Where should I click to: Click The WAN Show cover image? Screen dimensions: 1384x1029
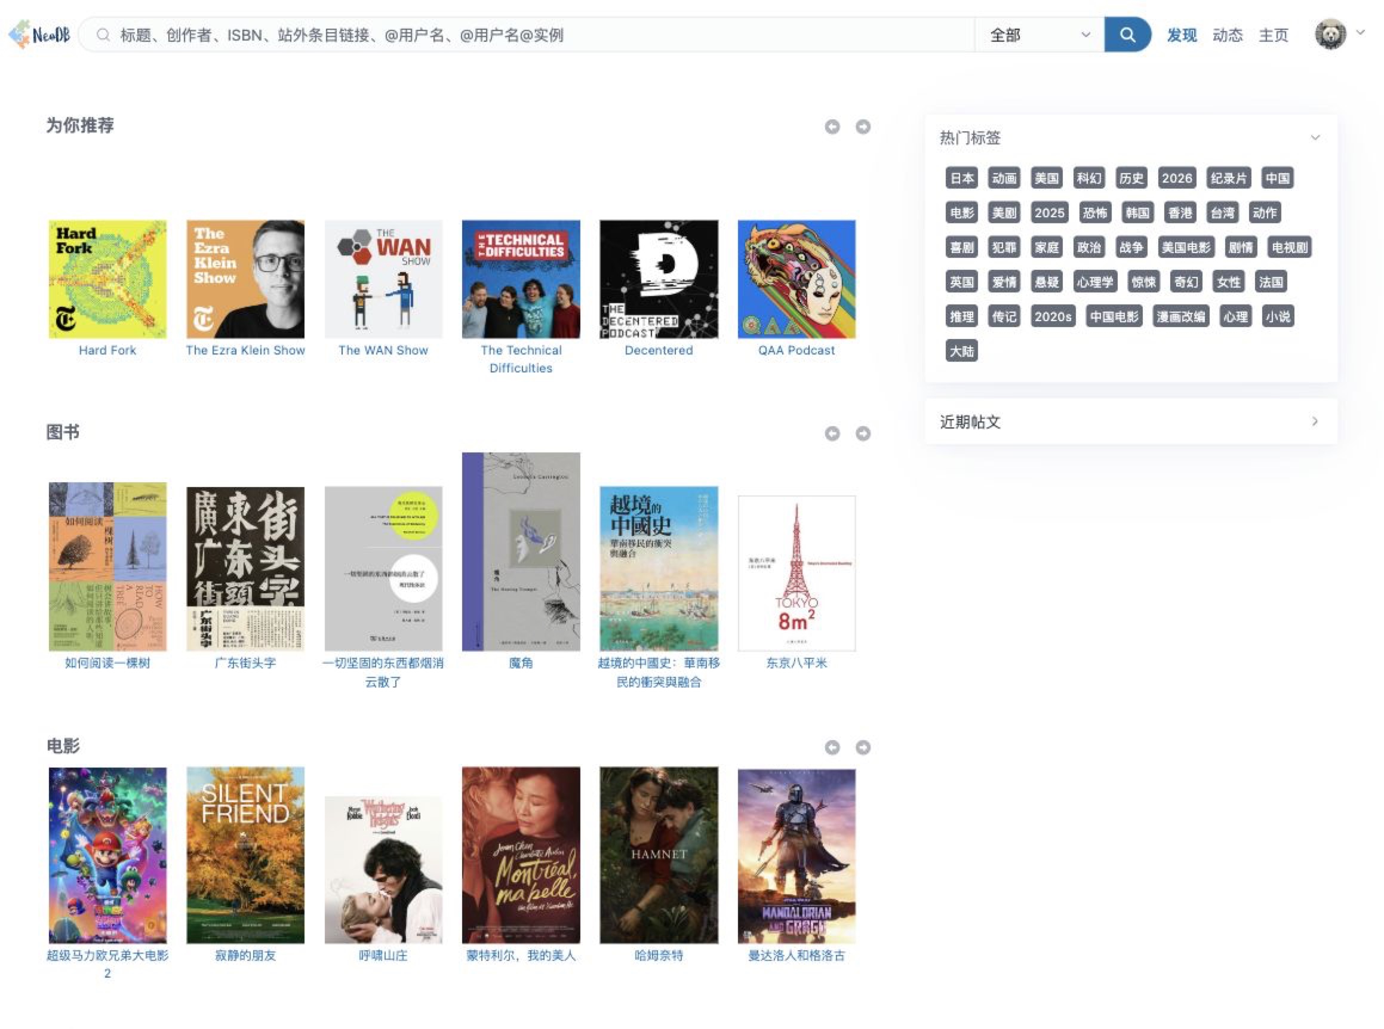(383, 279)
